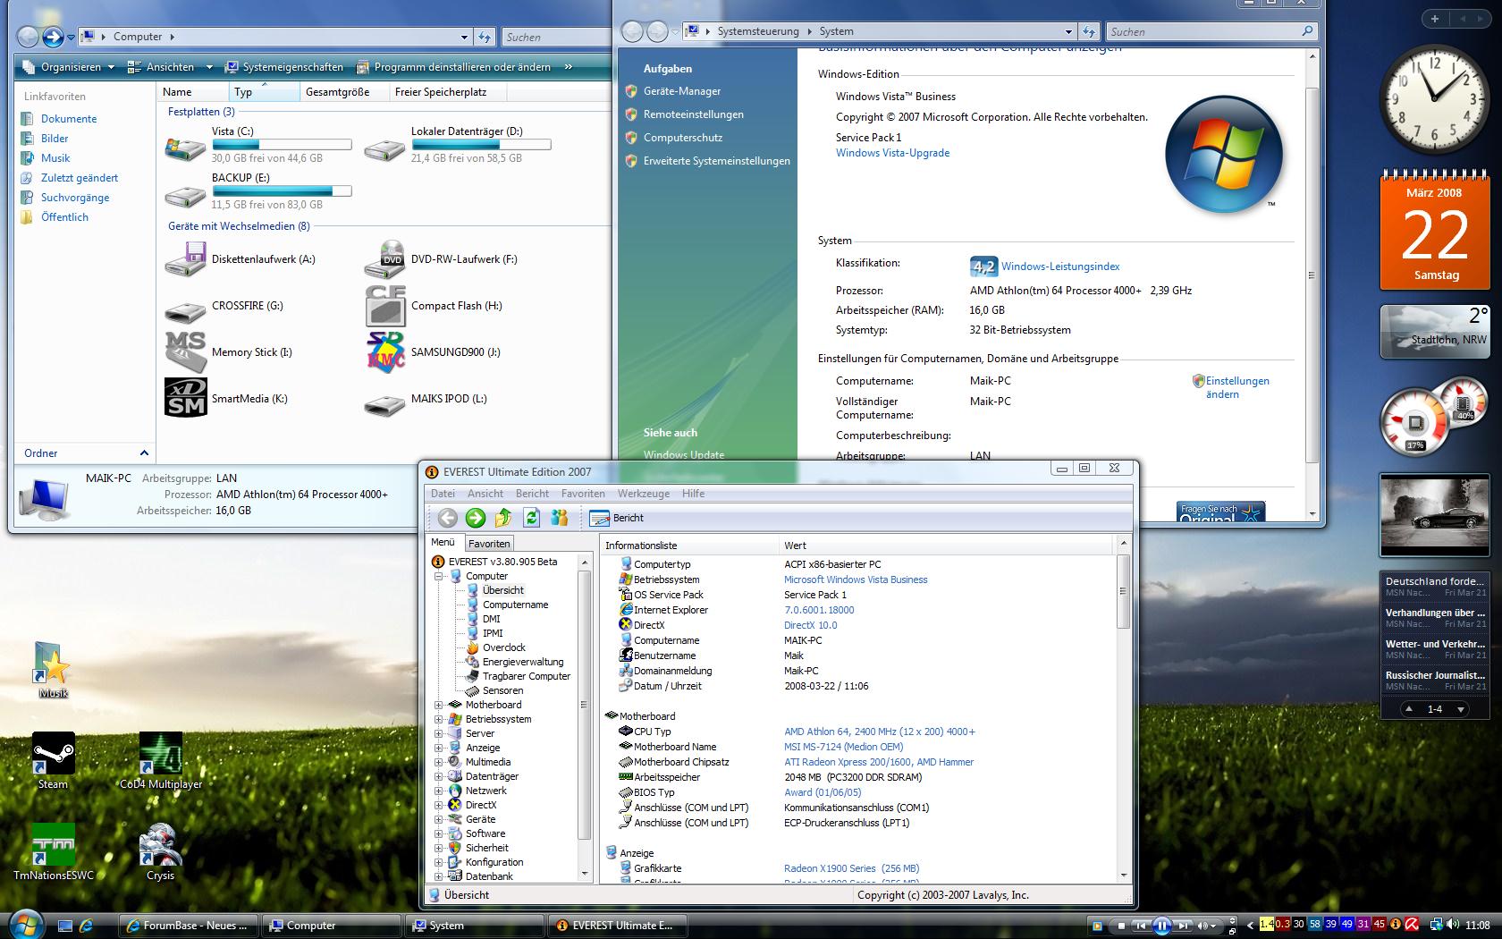Image resolution: width=1502 pixels, height=939 pixels.
Task: Open the EVEREST Datei menu
Action: pos(443,494)
